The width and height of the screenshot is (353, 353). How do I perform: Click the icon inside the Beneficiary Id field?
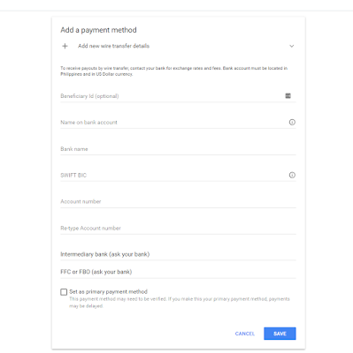click(288, 96)
